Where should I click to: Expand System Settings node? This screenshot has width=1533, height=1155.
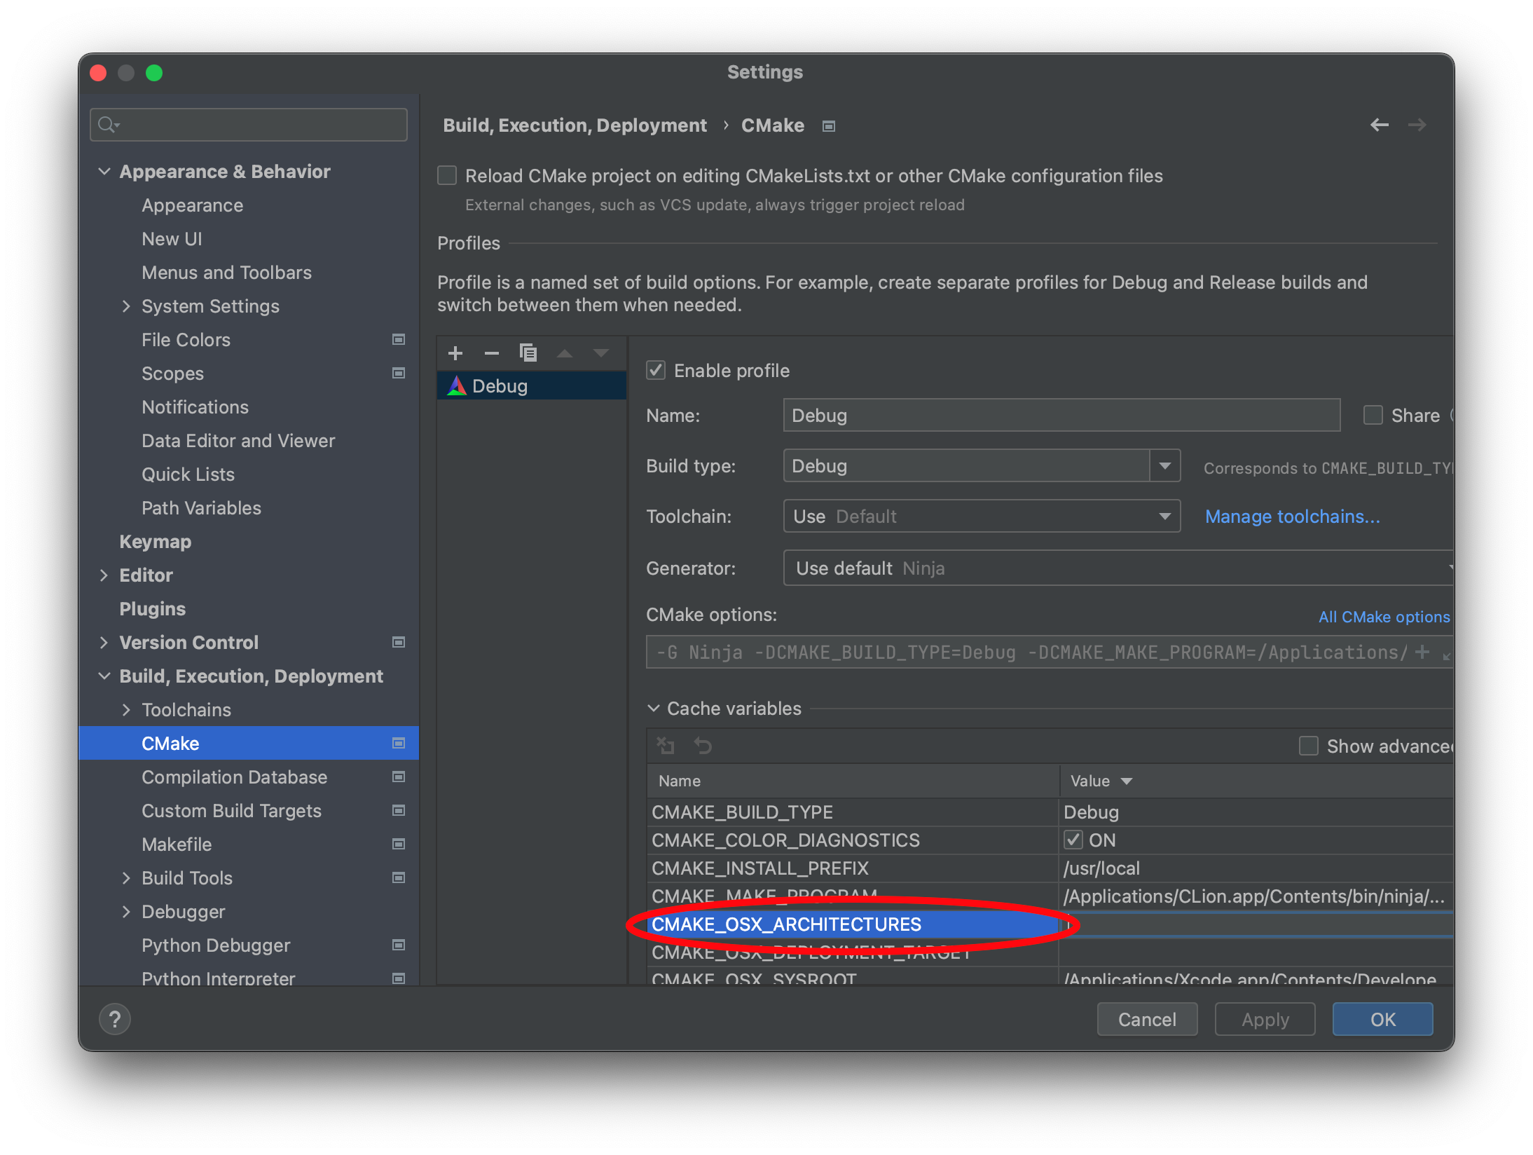tap(126, 306)
